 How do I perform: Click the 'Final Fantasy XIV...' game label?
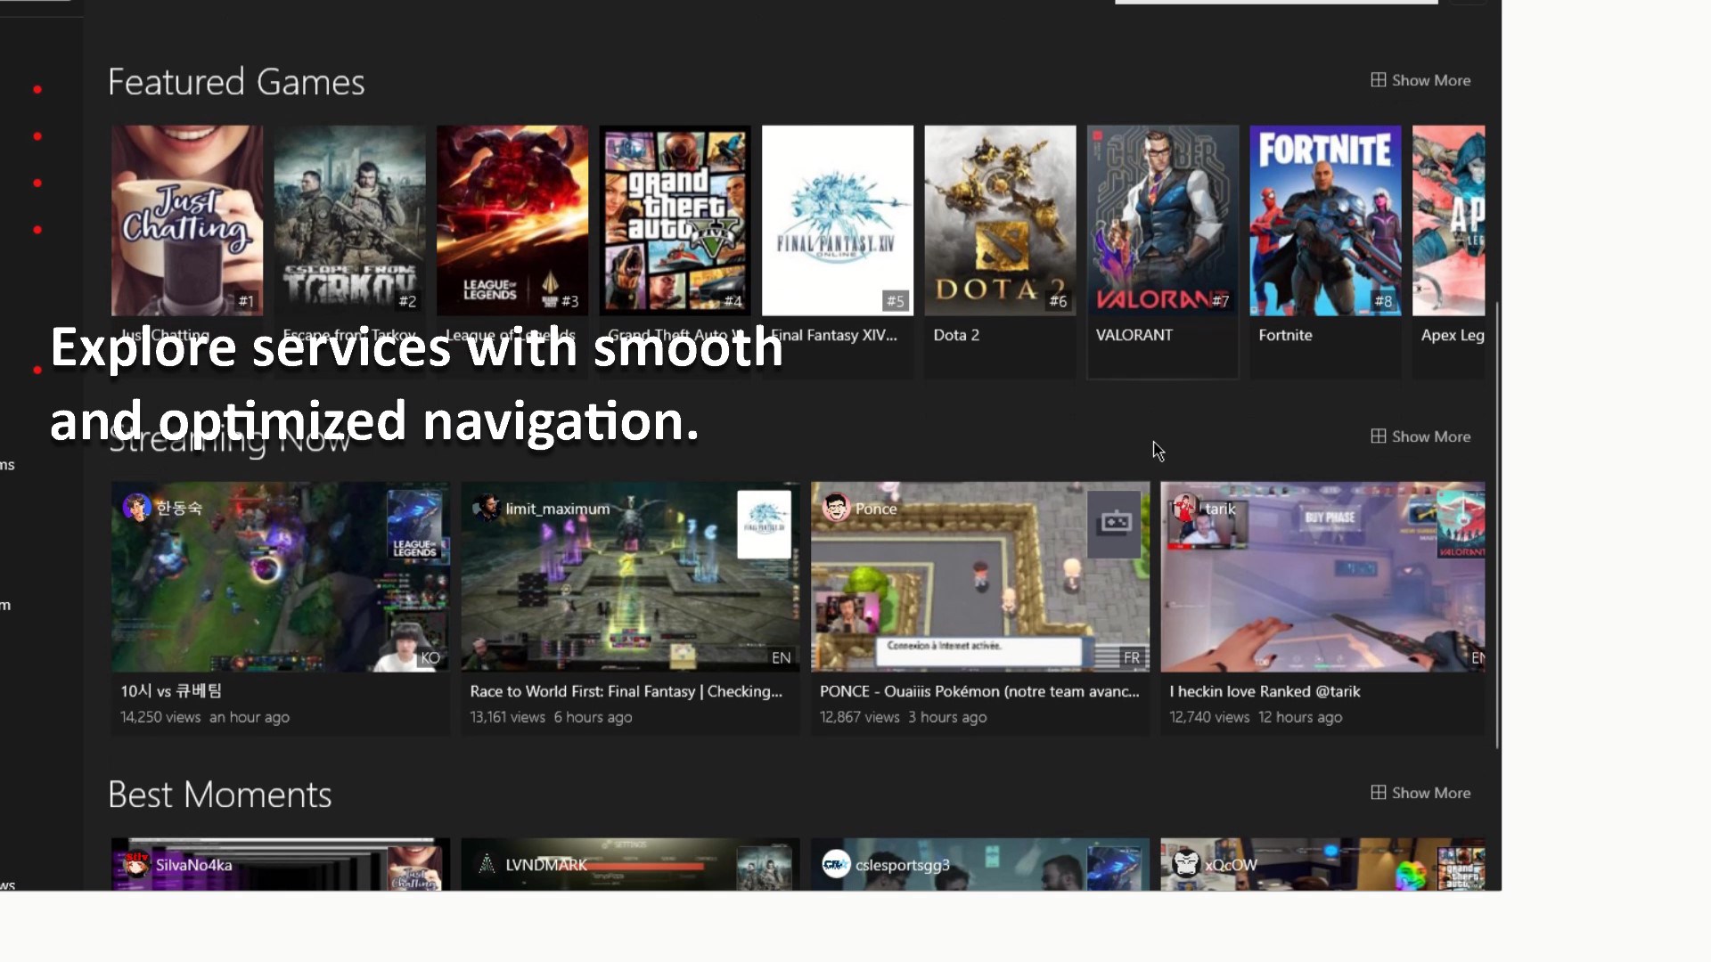click(x=834, y=335)
